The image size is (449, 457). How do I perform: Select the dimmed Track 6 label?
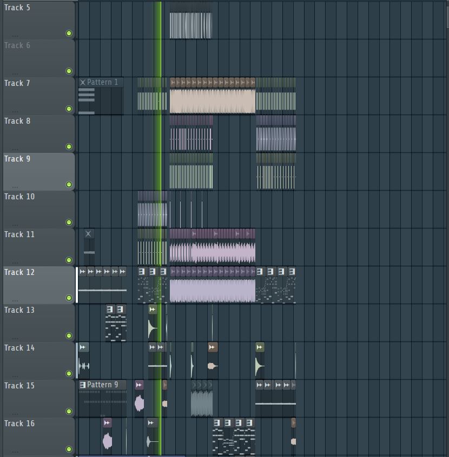pyautogui.click(x=17, y=45)
